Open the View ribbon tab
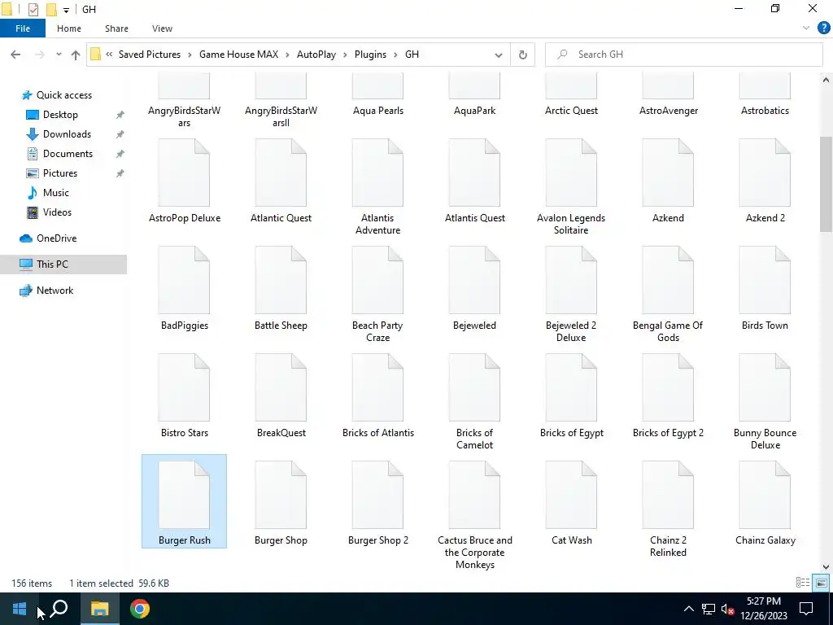 click(162, 28)
